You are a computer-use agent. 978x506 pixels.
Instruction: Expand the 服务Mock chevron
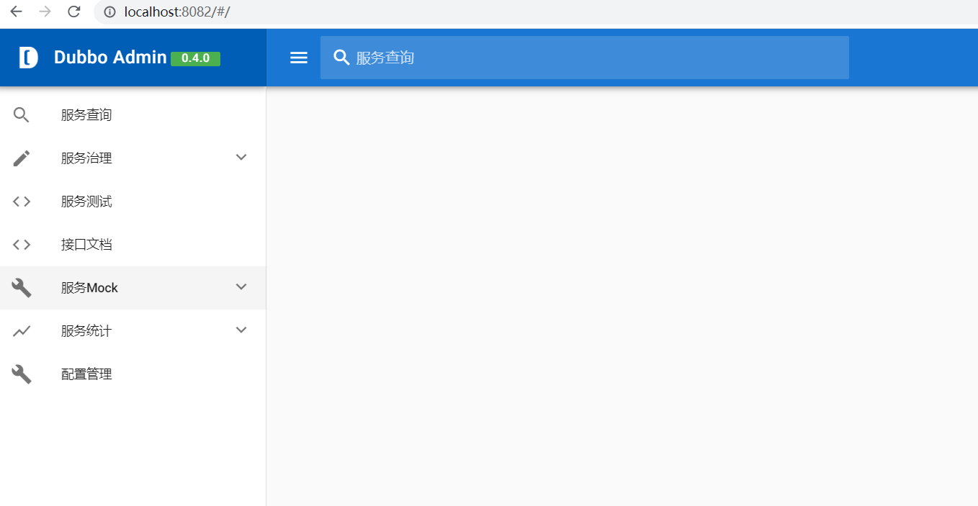[x=241, y=286]
